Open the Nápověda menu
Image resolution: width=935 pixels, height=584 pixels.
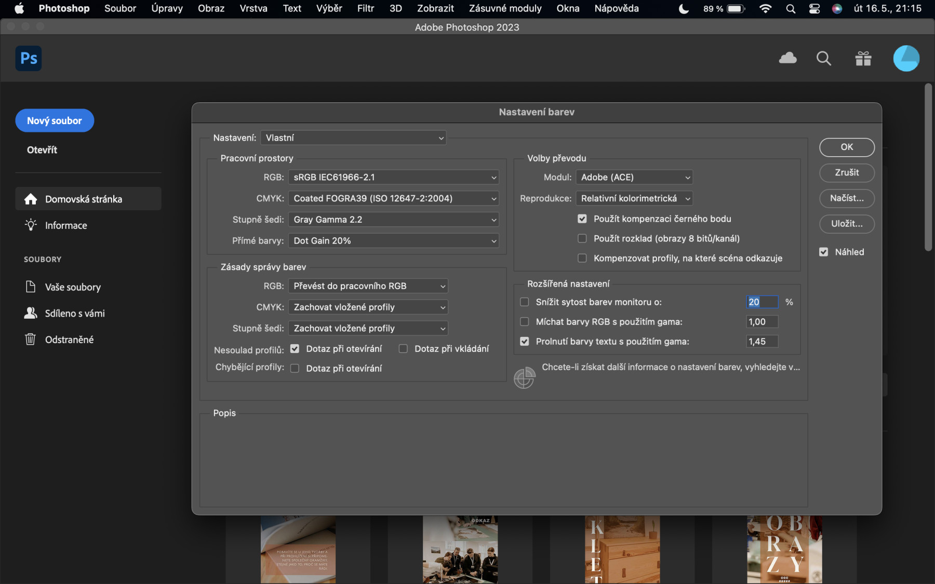pos(617,8)
